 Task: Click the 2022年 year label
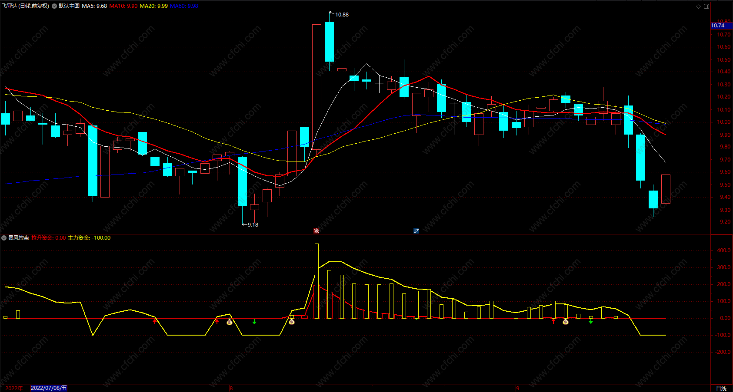coord(14,388)
